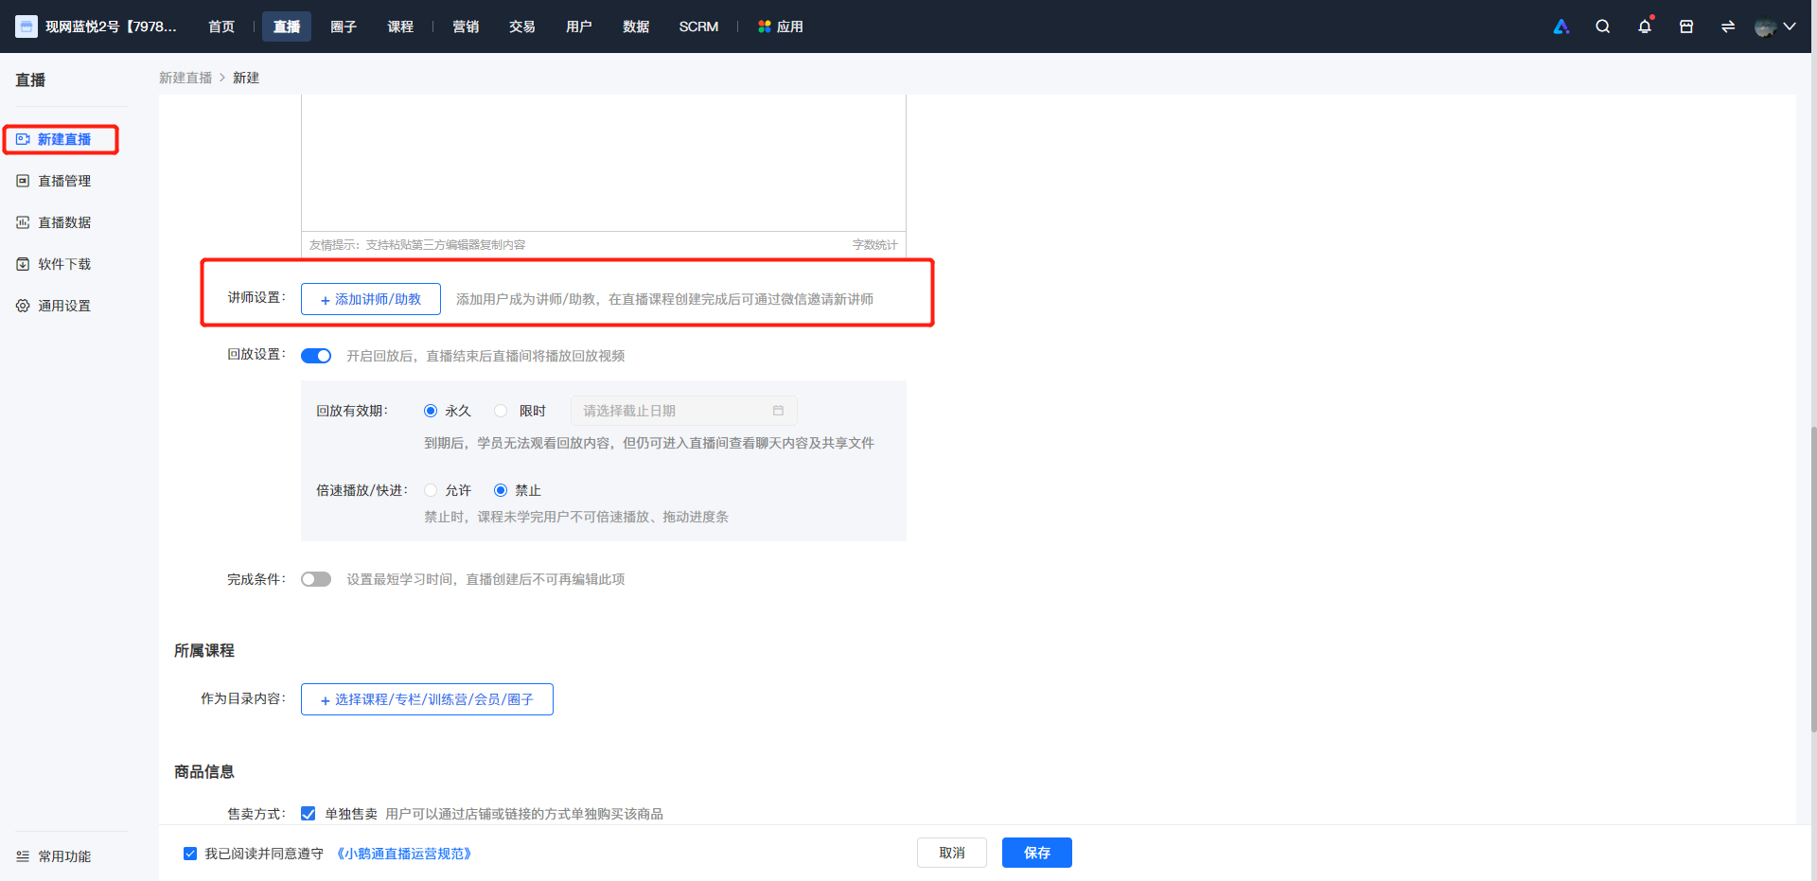Image resolution: width=1817 pixels, height=881 pixels.
Task: Uncheck the 单独售卖 checkbox
Action: [x=309, y=814]
